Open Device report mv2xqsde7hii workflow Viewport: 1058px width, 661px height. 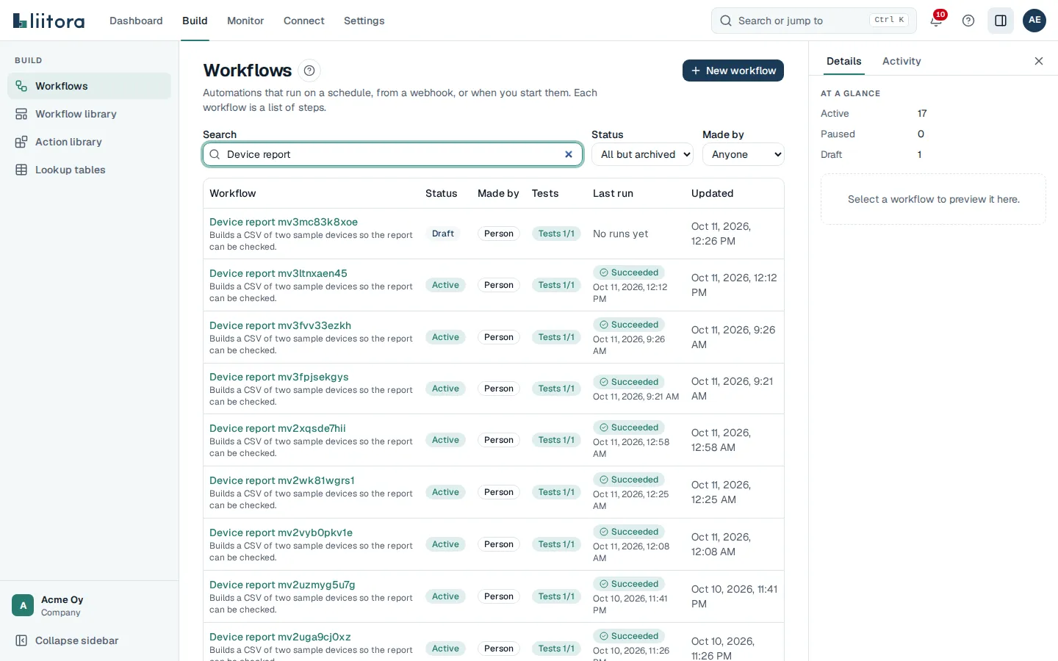pyautogui.click(x=278, y=428)
